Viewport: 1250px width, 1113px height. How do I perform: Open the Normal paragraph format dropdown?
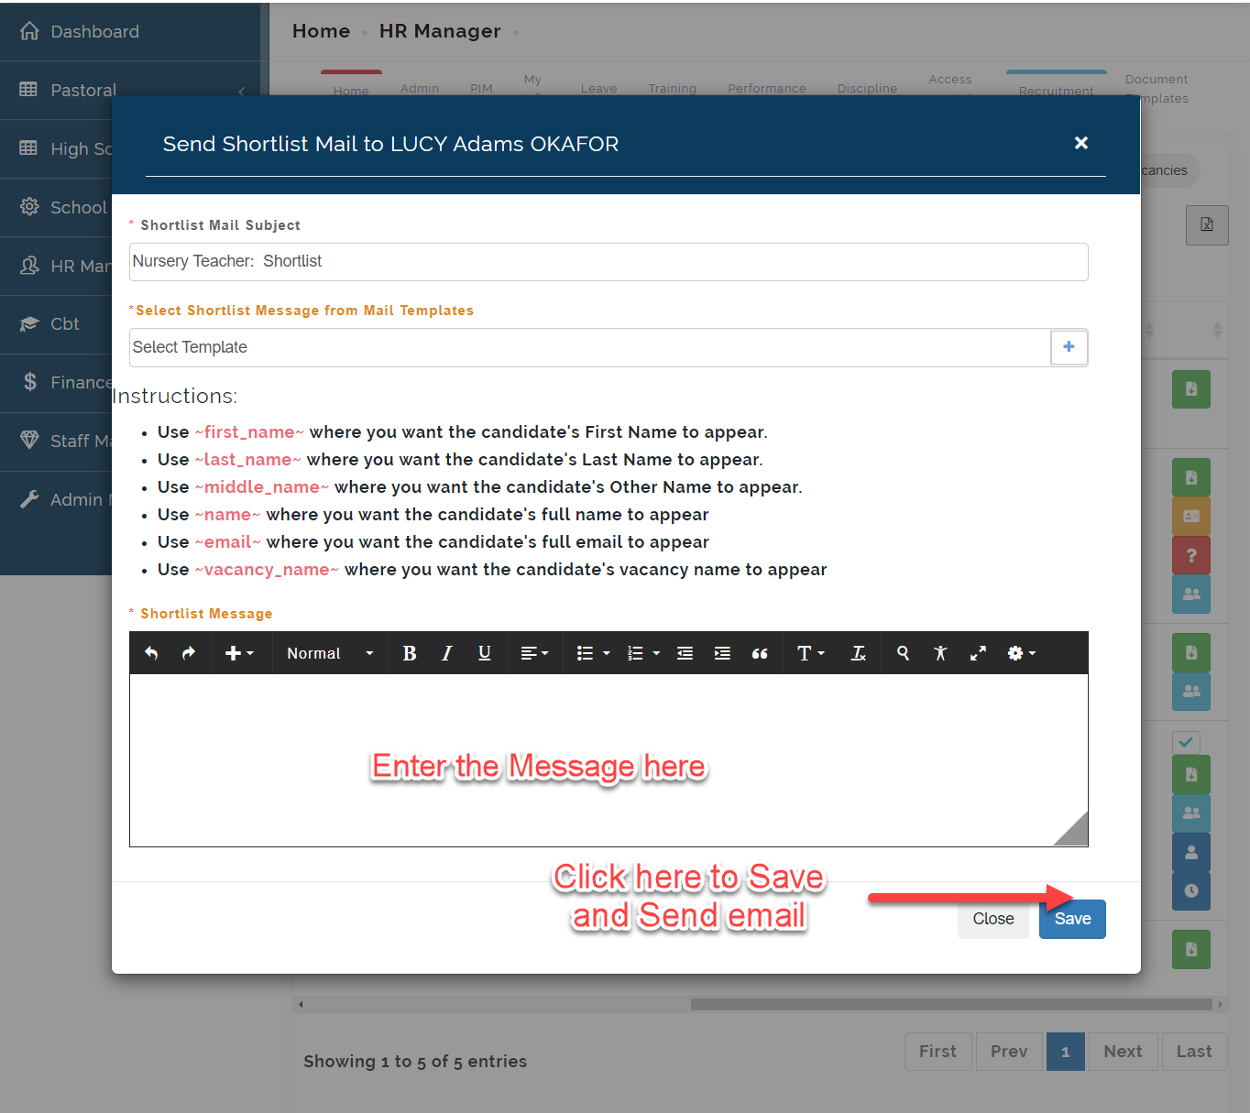[330, 653]
